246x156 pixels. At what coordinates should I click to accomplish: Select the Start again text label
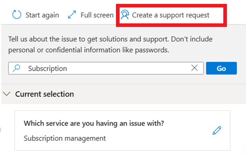point(42,15)
